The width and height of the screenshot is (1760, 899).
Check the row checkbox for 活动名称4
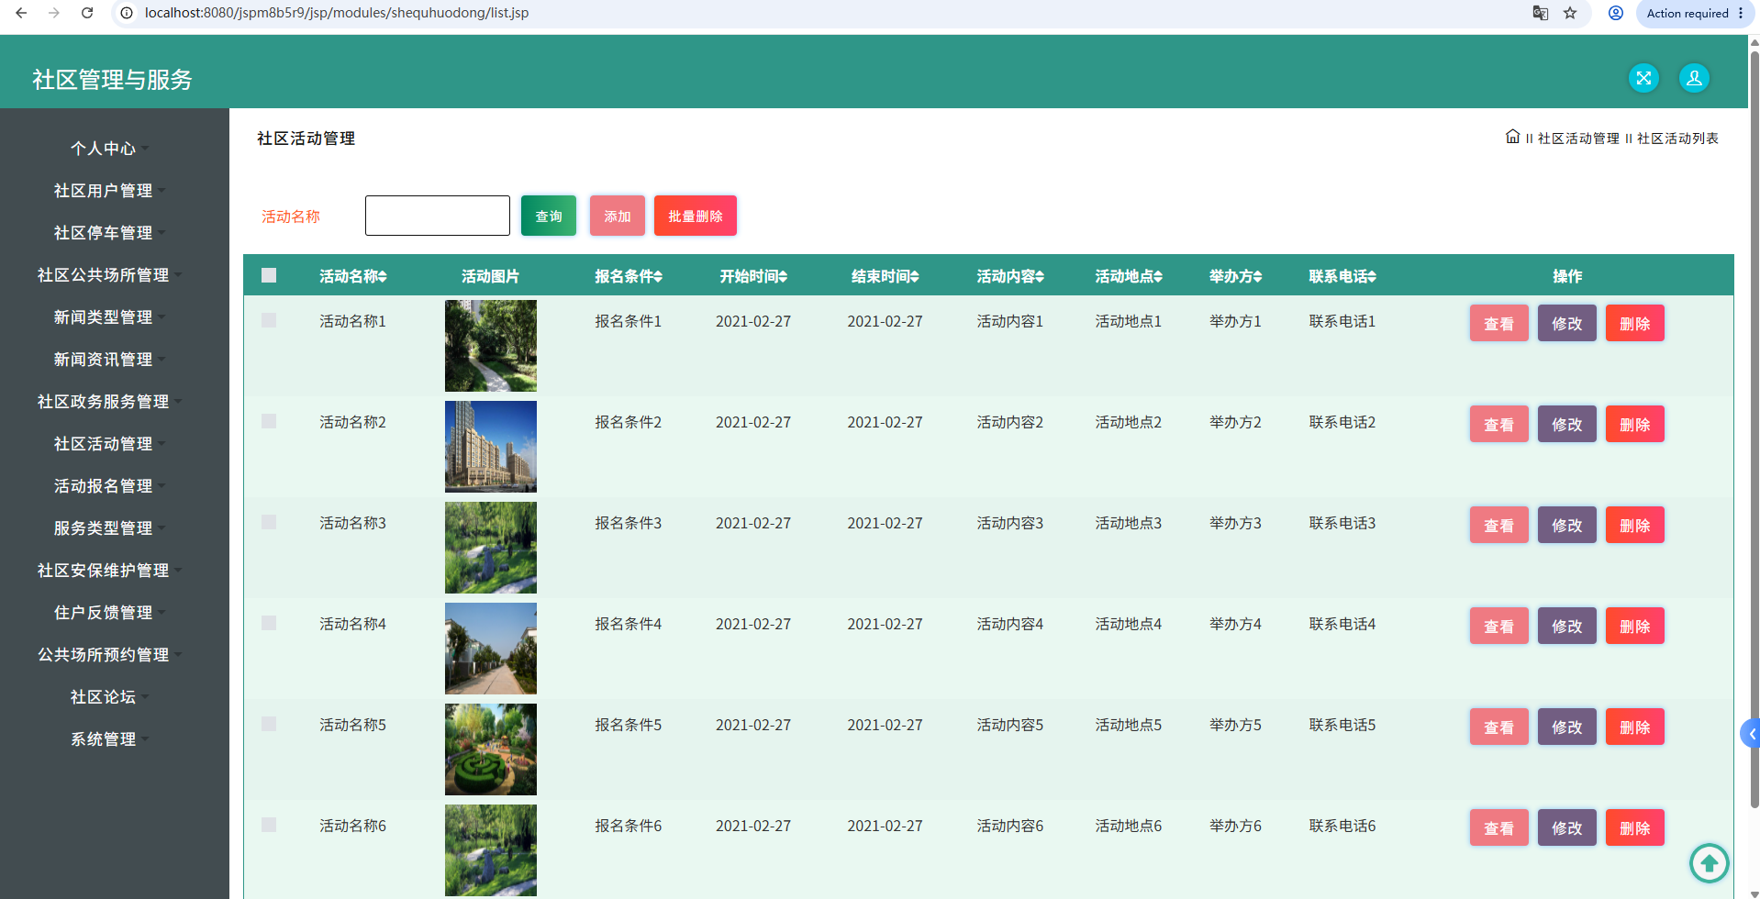pos(269,623)
